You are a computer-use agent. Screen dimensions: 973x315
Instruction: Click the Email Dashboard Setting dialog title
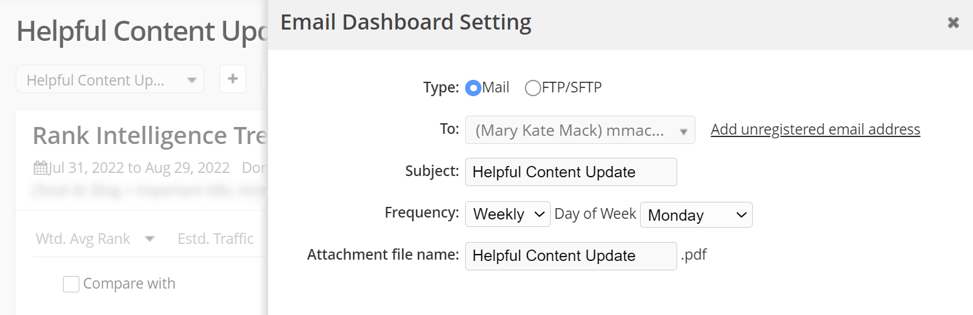click(405, 23)
